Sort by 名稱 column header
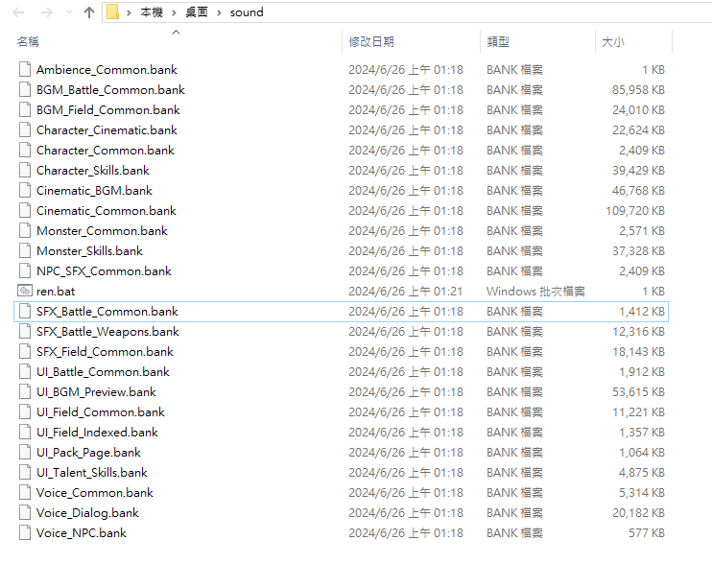This screenshot has width=712, height=587. (28, 42)
